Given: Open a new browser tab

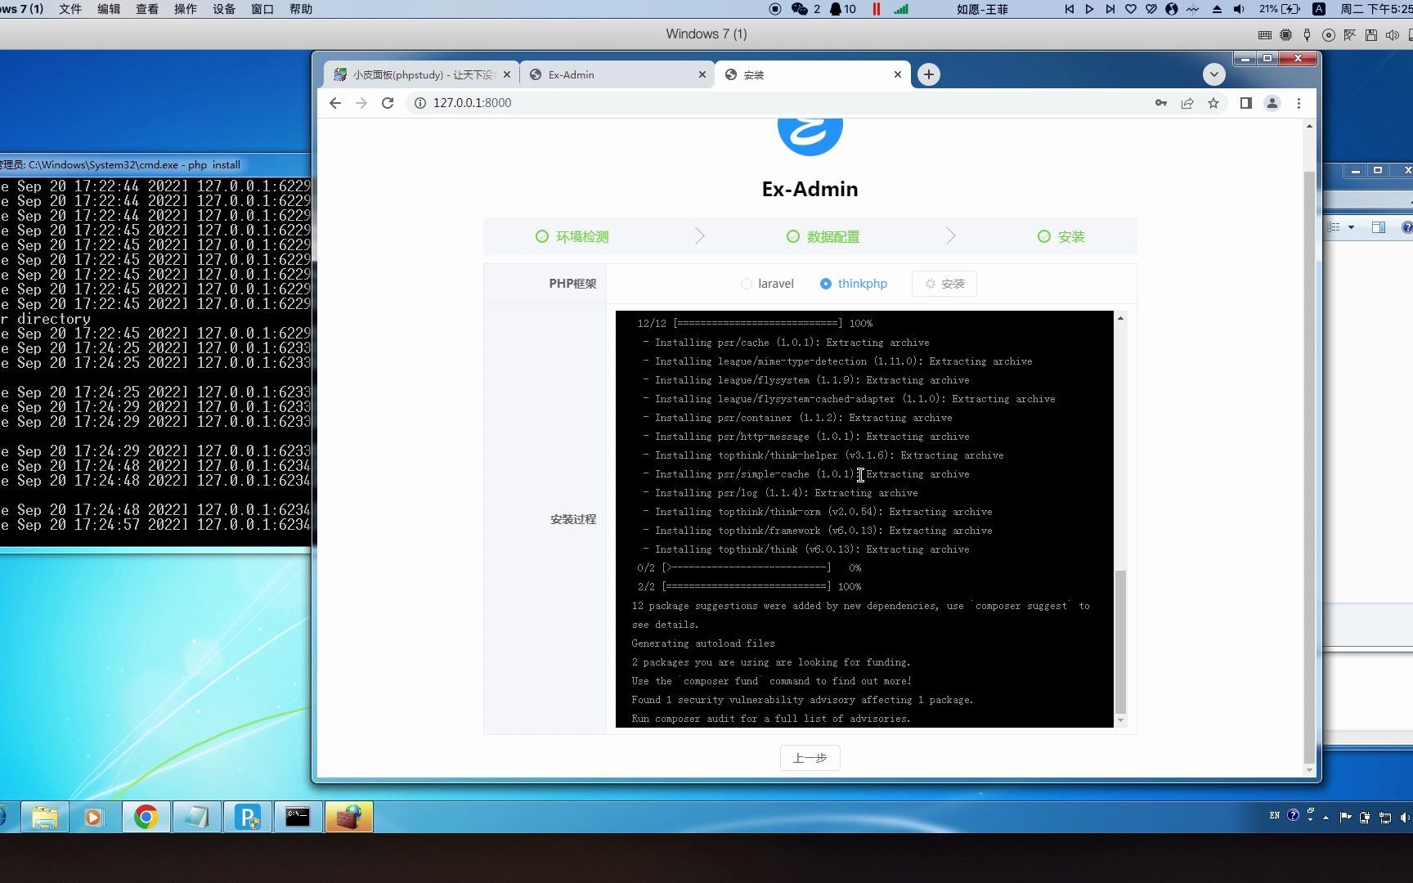Looking at the screenshot, I should point(928,74).
